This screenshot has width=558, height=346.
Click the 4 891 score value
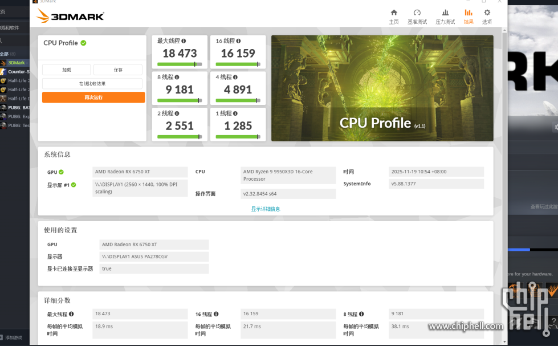(238, 89)
